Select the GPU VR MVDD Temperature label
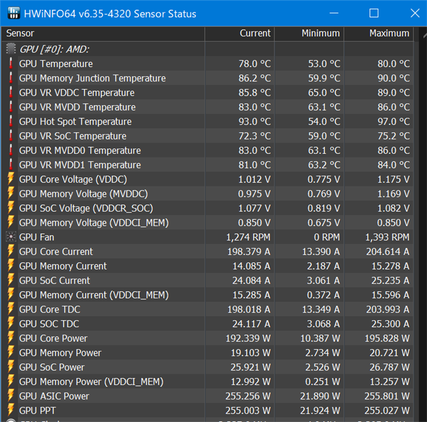Screen dimensions: 427x422 coord(77,107)
